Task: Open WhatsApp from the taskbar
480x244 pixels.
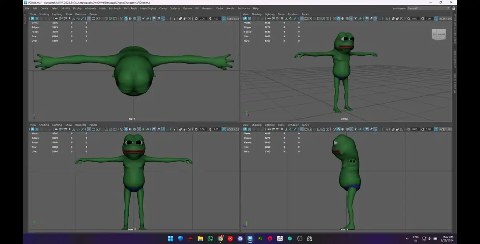Action: click(x=210, y=239)
